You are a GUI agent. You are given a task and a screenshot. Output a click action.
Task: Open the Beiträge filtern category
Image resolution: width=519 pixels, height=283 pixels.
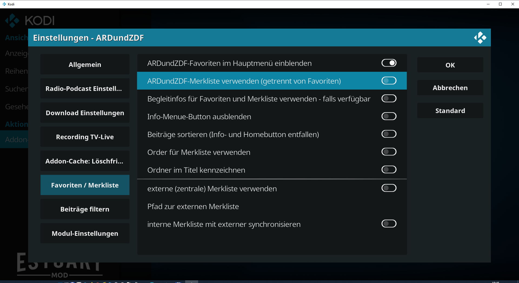pyautogui.click(x=85, y=209)
